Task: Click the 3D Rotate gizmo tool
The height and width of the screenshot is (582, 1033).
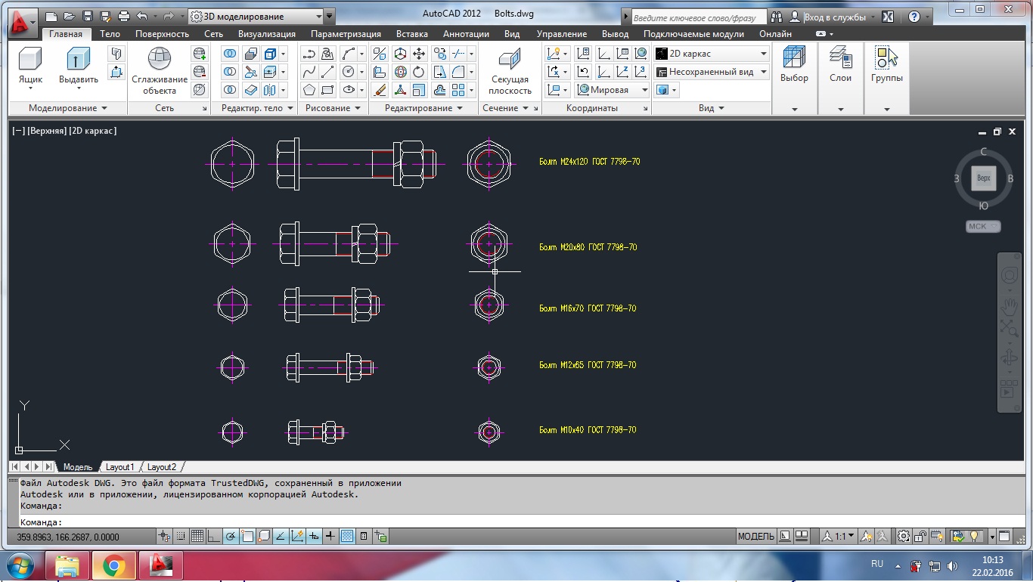Action: pos(399,72)
